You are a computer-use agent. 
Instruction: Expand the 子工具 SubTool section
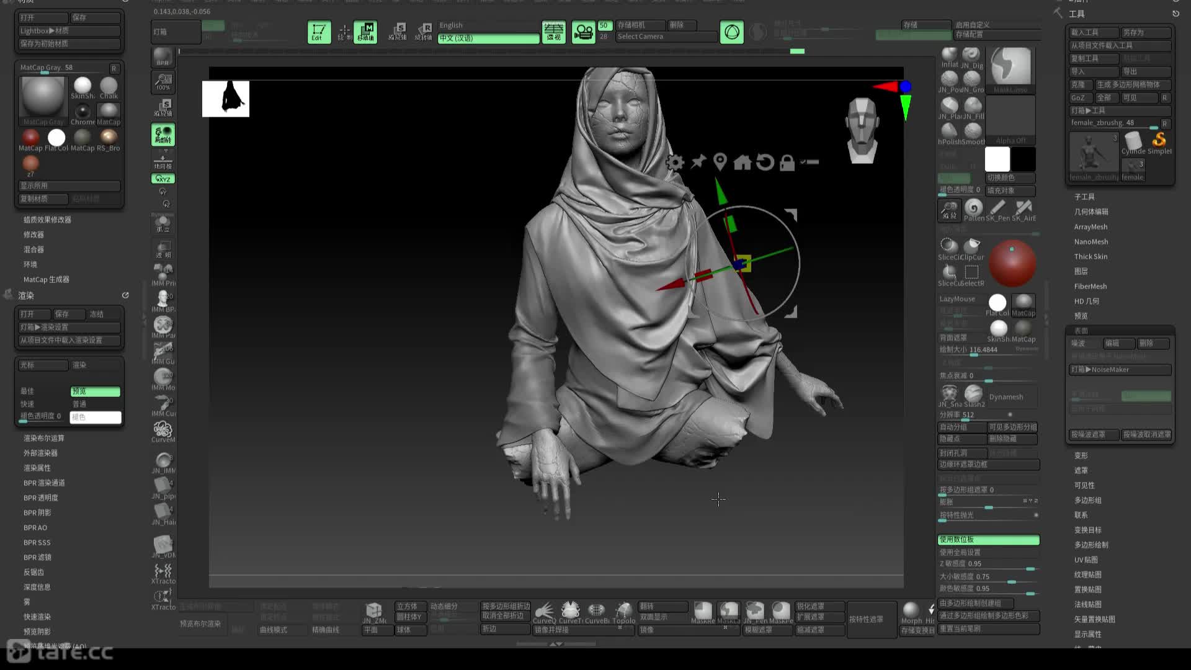point(1084,197)
